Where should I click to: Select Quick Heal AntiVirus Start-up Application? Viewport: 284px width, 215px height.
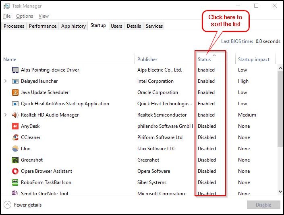click(x=65, y=104)
